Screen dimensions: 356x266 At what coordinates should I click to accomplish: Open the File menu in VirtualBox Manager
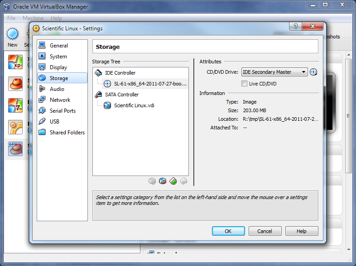point(11,18)
